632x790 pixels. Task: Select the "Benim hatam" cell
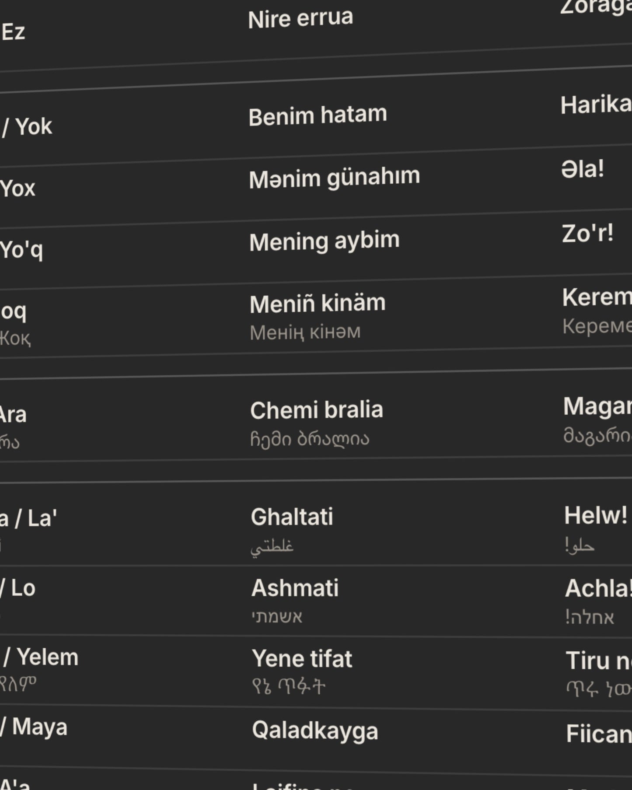(318, 115)
